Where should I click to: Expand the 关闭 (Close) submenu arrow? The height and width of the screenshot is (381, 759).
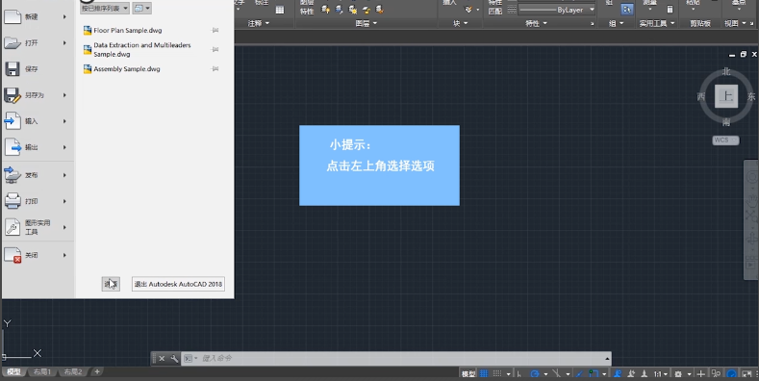64,255
